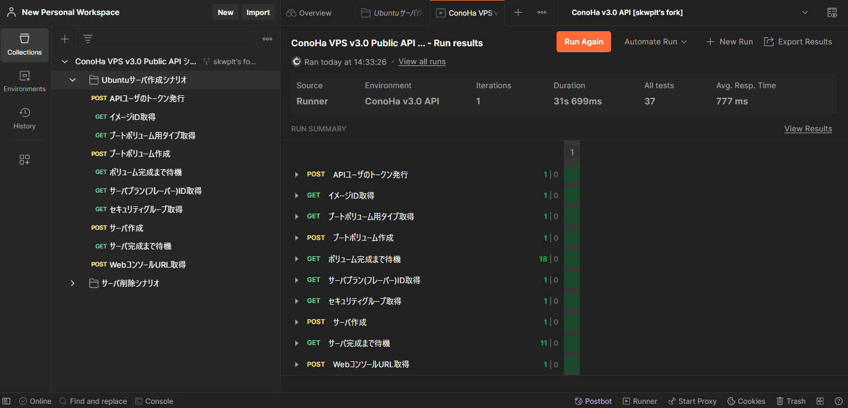
Task: Click the ConoHa v3.0 API environment value
Action: point(402,101)
